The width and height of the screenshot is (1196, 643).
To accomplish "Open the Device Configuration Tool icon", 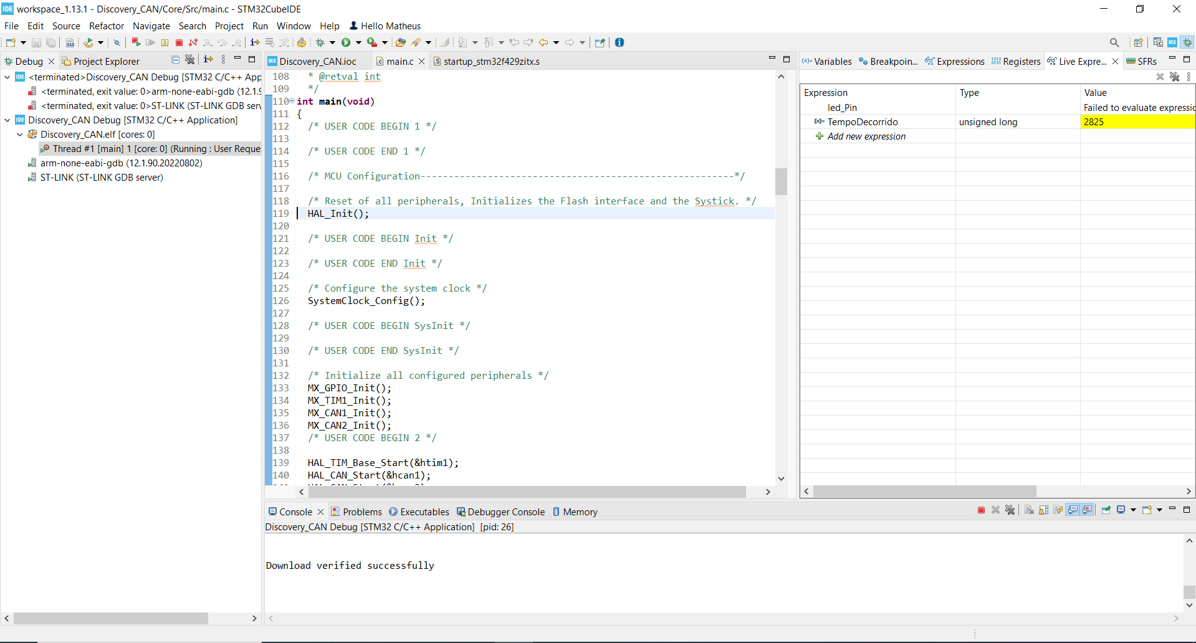I will click(1172, 42).
